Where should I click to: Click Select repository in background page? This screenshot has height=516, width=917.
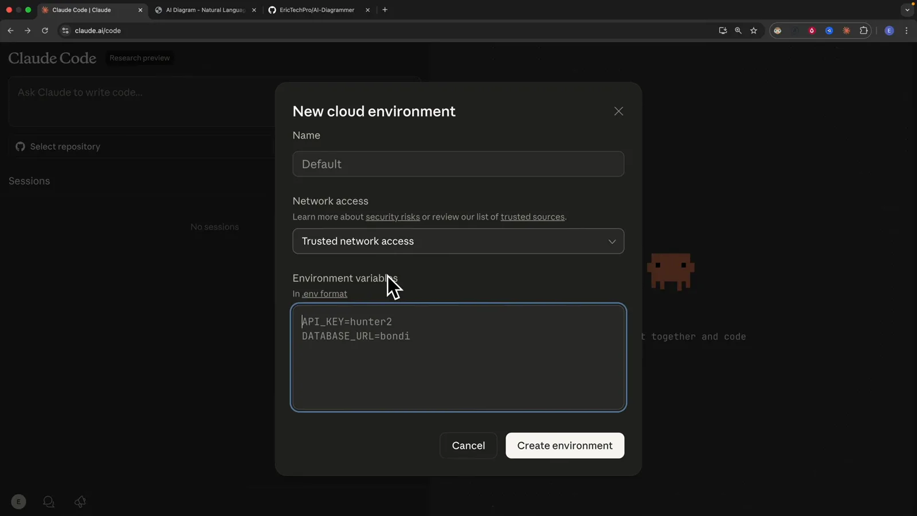pyautogui.click(x=65, y=147)
